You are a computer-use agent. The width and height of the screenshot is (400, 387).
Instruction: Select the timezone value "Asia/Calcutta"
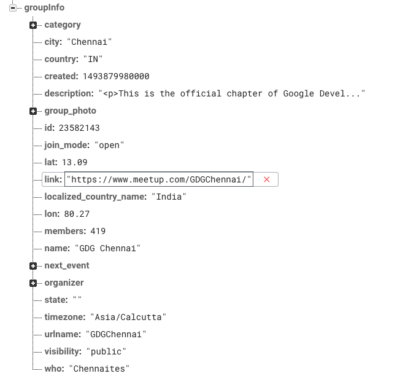[128, 317]
